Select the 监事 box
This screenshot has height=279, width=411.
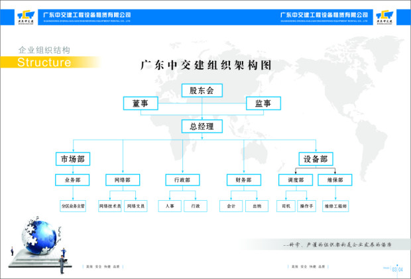263,103
